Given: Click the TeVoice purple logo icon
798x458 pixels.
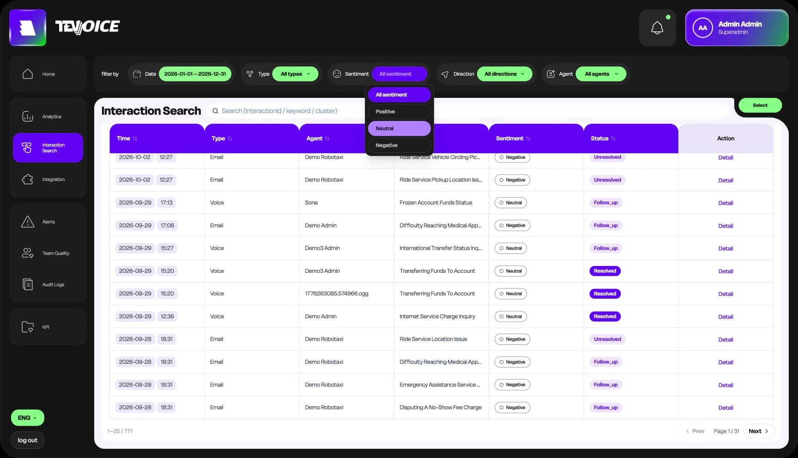Looking at the screenshot, I should click(28, 28).
